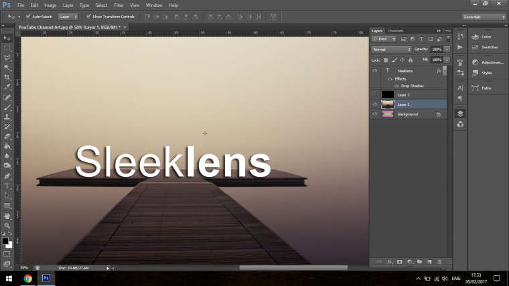
Task: Add a layer mask
Action: tap(400, 262)
